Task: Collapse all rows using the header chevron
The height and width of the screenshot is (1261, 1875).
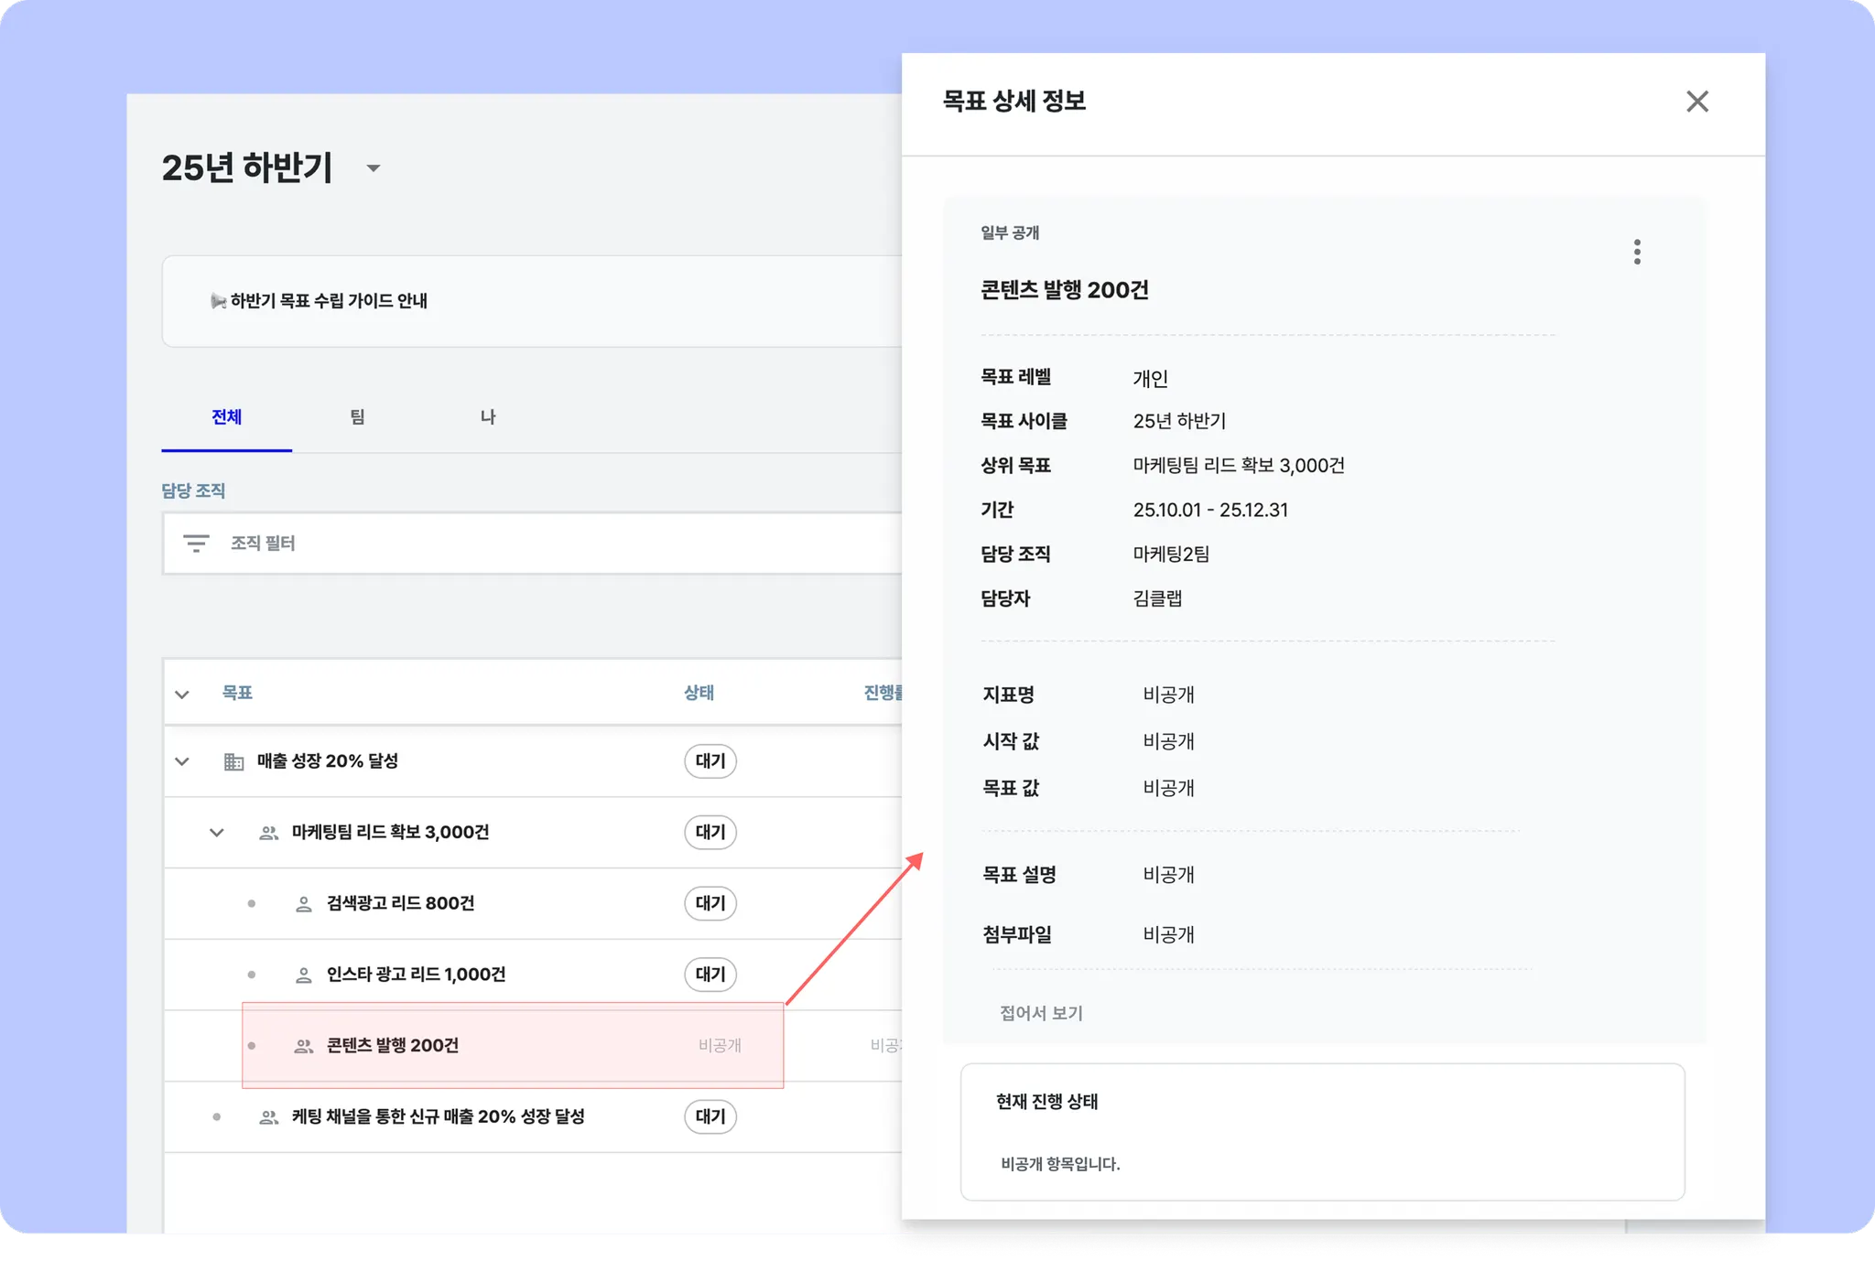Action: [182, 694]
